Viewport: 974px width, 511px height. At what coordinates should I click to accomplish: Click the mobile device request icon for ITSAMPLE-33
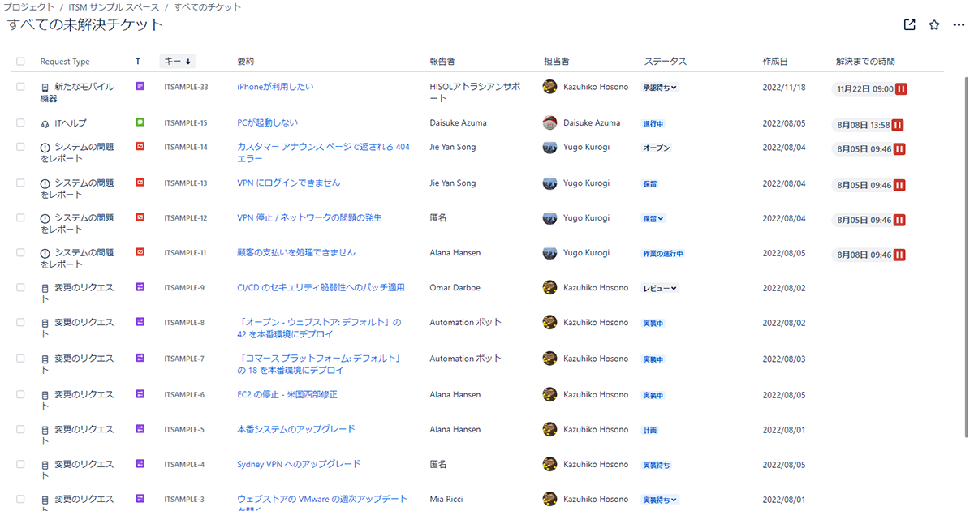point(45,88)
